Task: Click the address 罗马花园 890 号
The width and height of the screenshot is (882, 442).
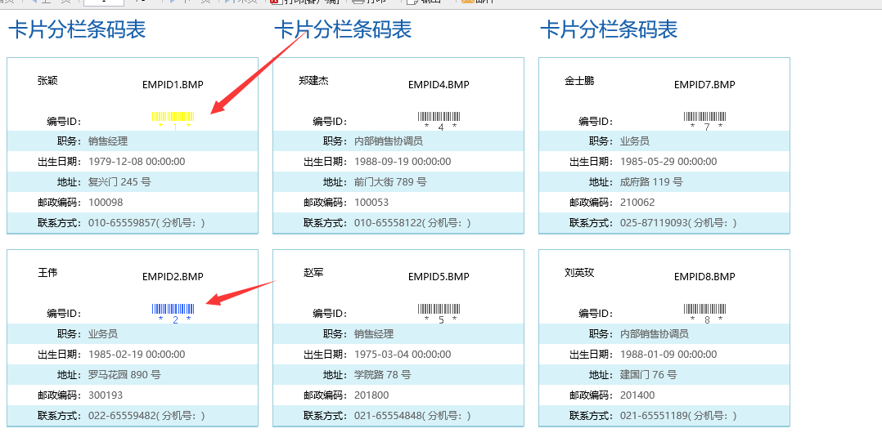Action: pyautogui.click(x=124, y=375)
